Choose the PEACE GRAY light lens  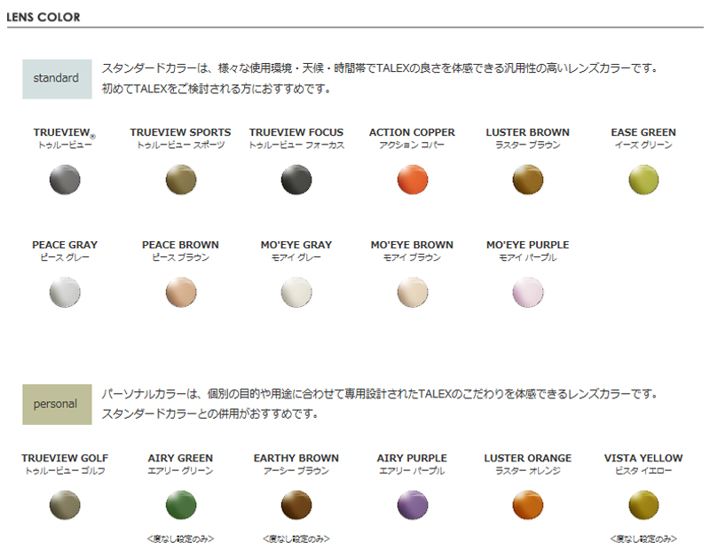(65, 292)
